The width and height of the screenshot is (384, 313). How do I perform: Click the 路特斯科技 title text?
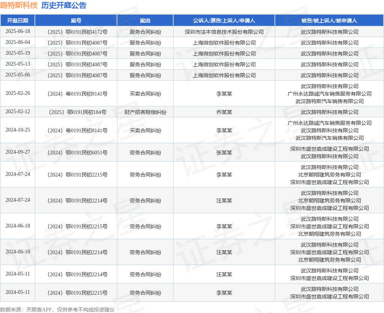[19, 5]
